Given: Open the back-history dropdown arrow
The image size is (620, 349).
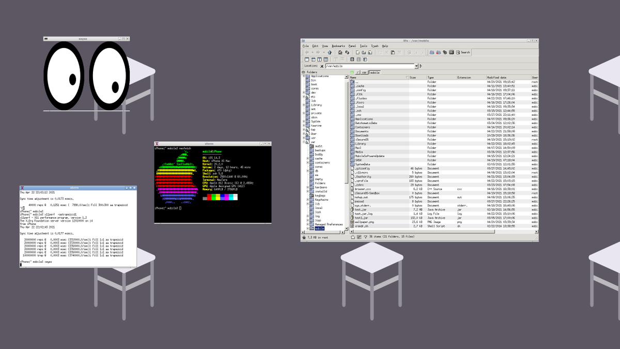Looking at the screenshot, I should tap(313, 52).
